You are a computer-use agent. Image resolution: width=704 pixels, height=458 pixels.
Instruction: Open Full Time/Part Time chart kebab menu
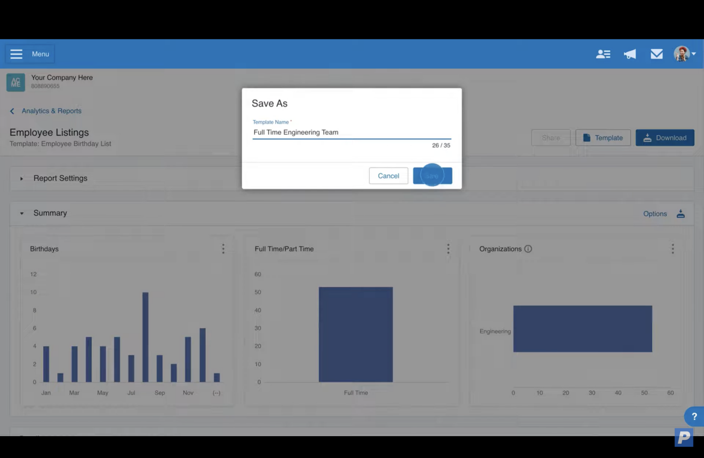click(x=448, y=249)
